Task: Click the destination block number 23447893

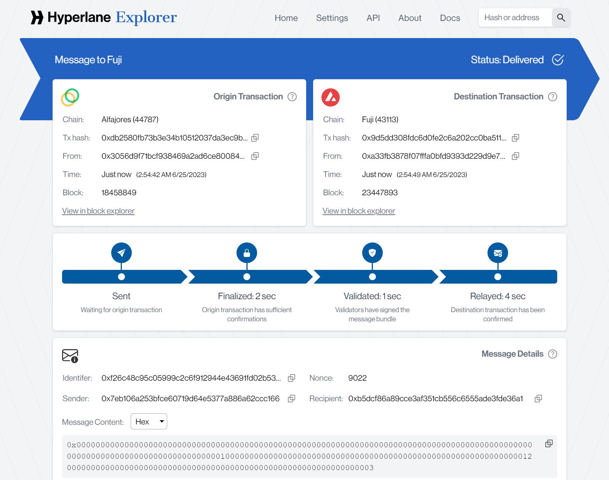Action: (380, 193)
